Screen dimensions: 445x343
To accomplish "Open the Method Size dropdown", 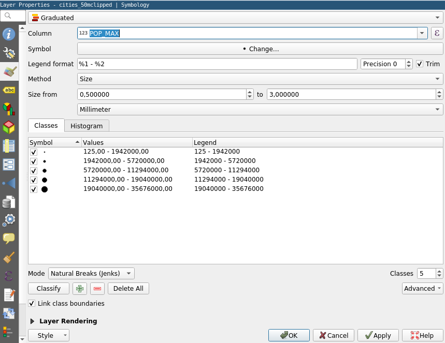I will pyautogui.click(x=260, y=79).
